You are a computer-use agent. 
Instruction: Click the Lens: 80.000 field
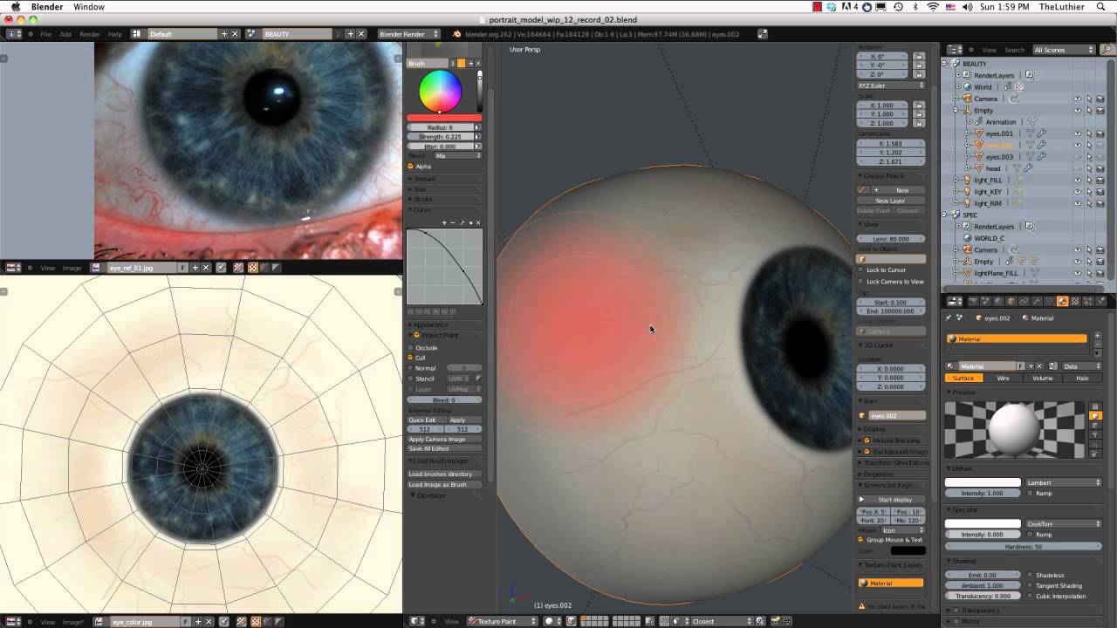coord(891,238)
